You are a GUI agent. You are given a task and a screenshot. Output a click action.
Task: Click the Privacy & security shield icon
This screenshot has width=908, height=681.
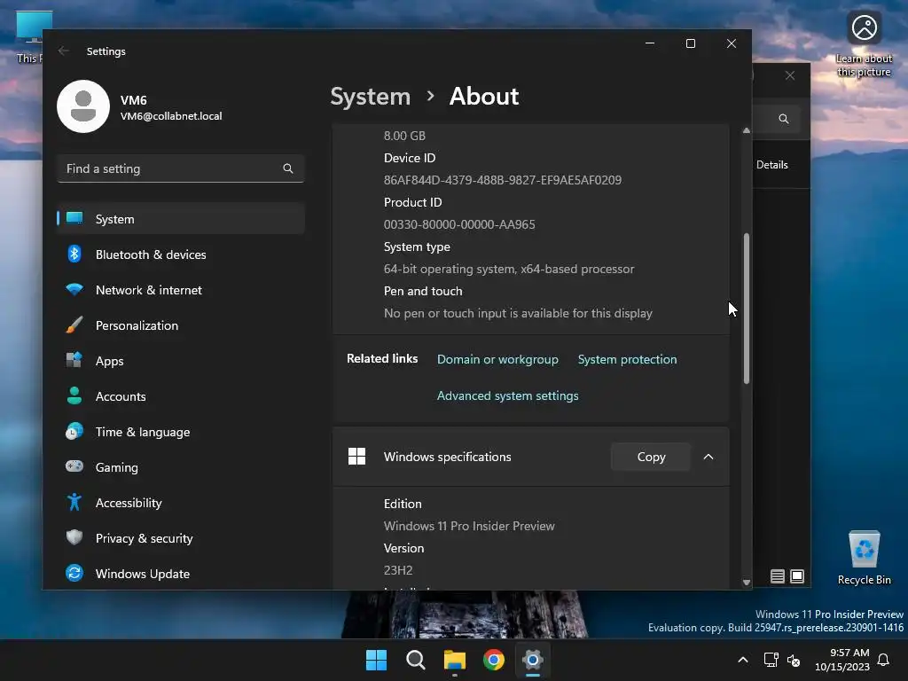pos(74,537)
